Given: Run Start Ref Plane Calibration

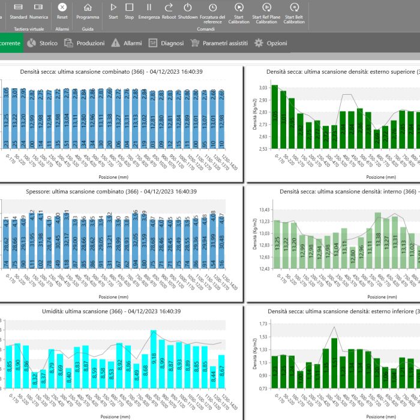Looking at the screenshot, I should point(266,8).
